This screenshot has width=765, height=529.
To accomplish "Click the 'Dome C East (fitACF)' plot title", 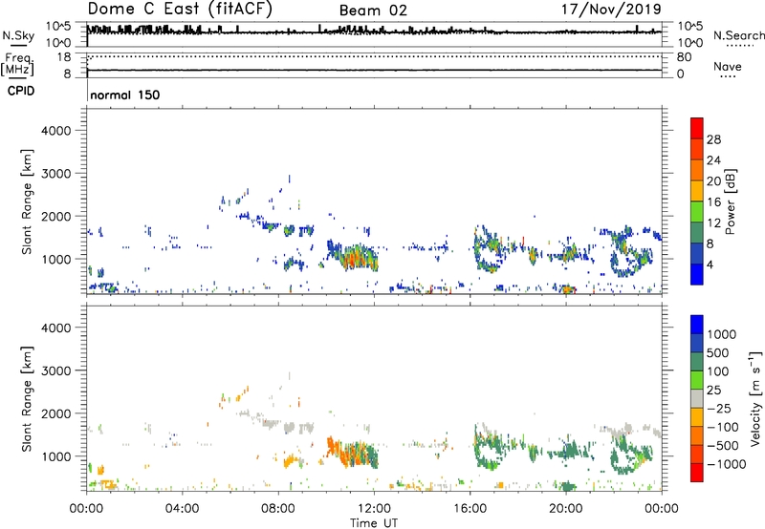I will point(180,9).
